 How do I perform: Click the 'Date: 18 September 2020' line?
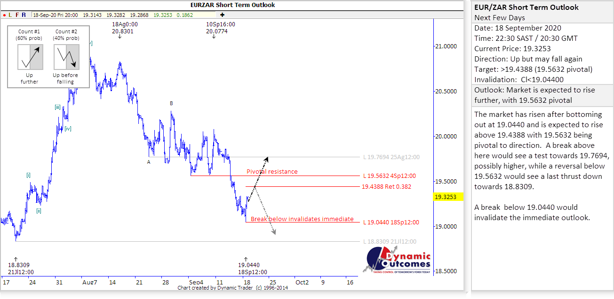[x=518, y=28]
